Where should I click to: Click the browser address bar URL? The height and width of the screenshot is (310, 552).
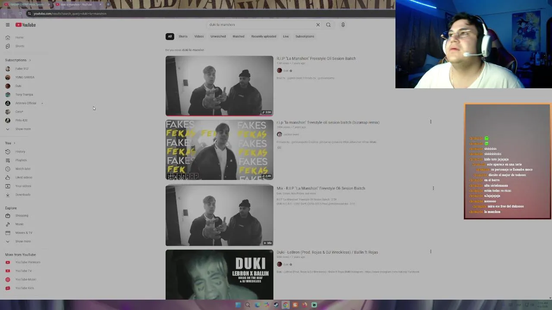click(x=70, y=13)
